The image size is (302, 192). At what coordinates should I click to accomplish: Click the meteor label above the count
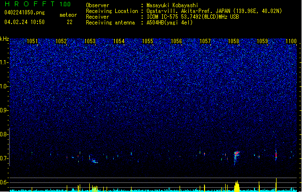coord(68,15)
